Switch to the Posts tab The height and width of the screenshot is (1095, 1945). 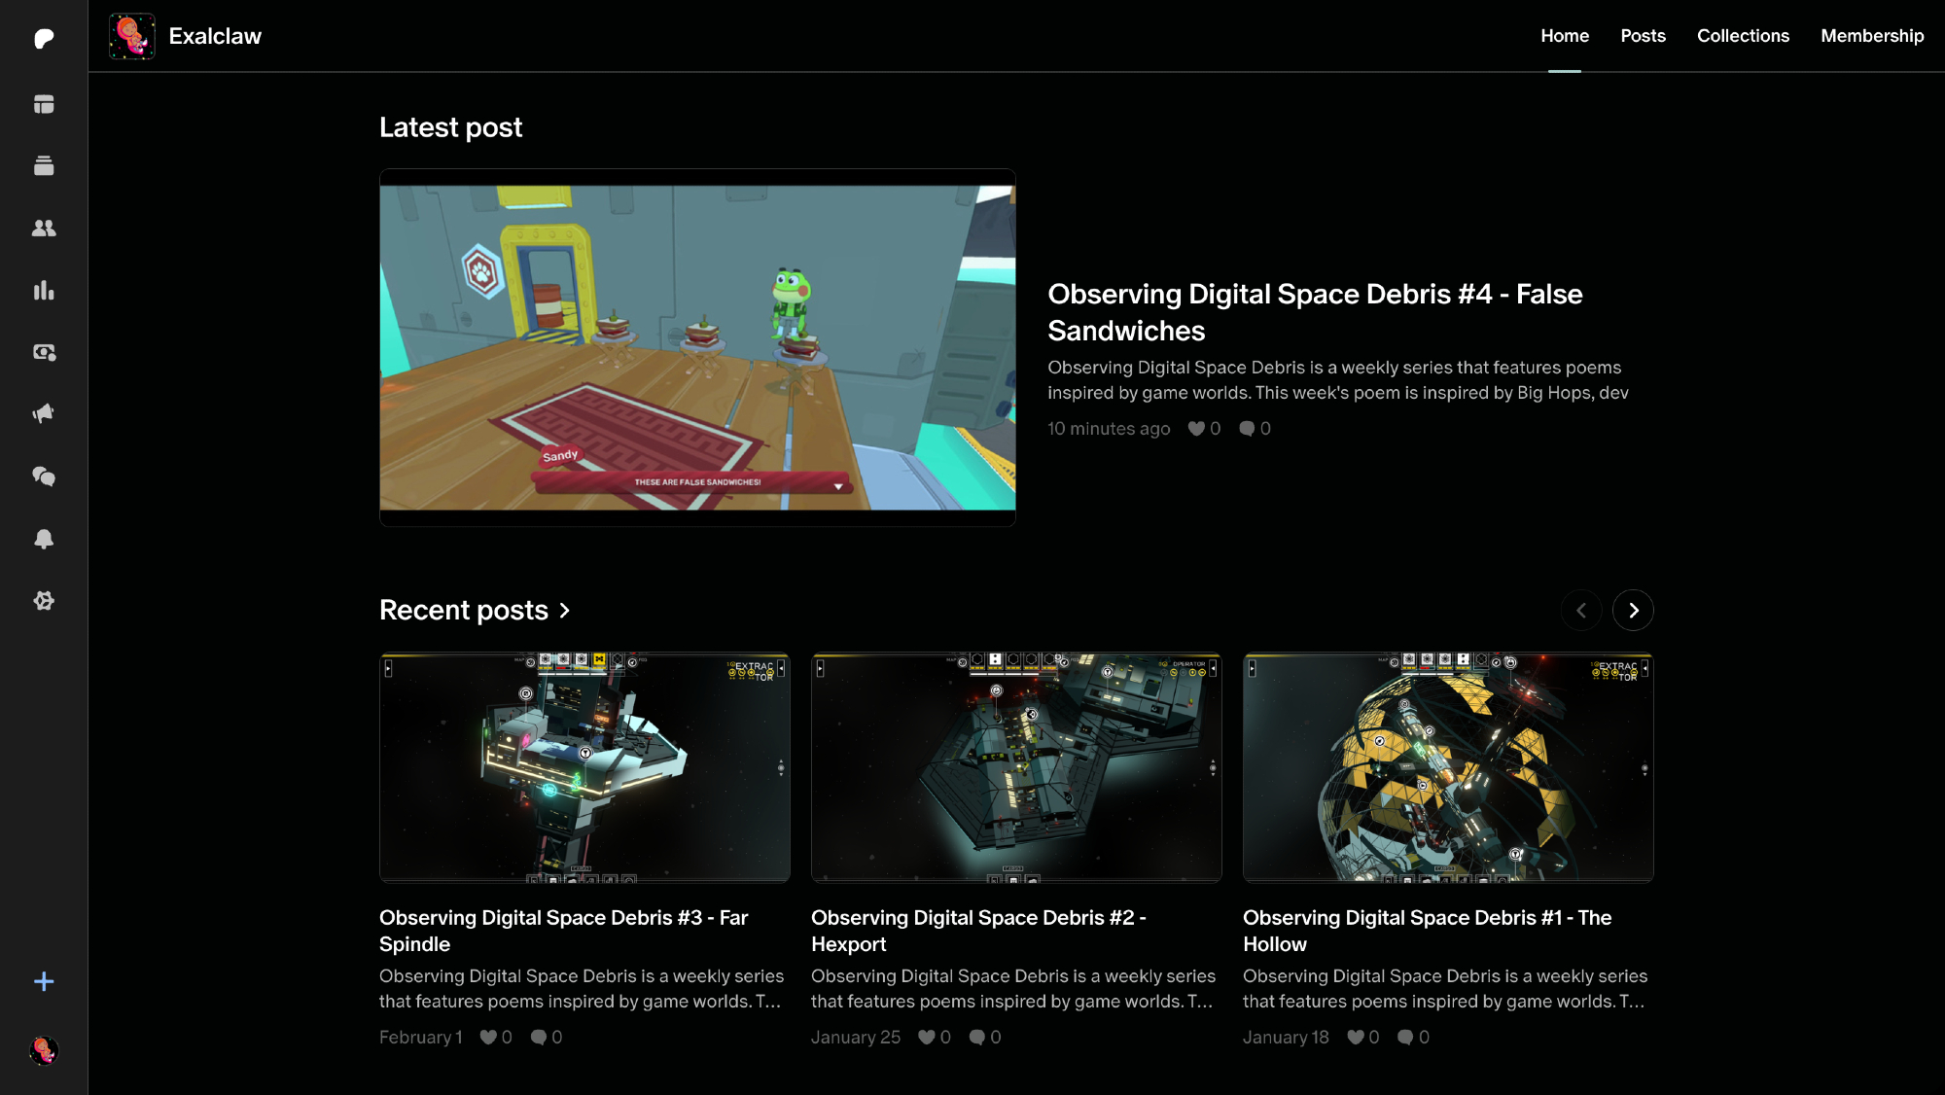pyautogui.click(x=1643, y=36)
